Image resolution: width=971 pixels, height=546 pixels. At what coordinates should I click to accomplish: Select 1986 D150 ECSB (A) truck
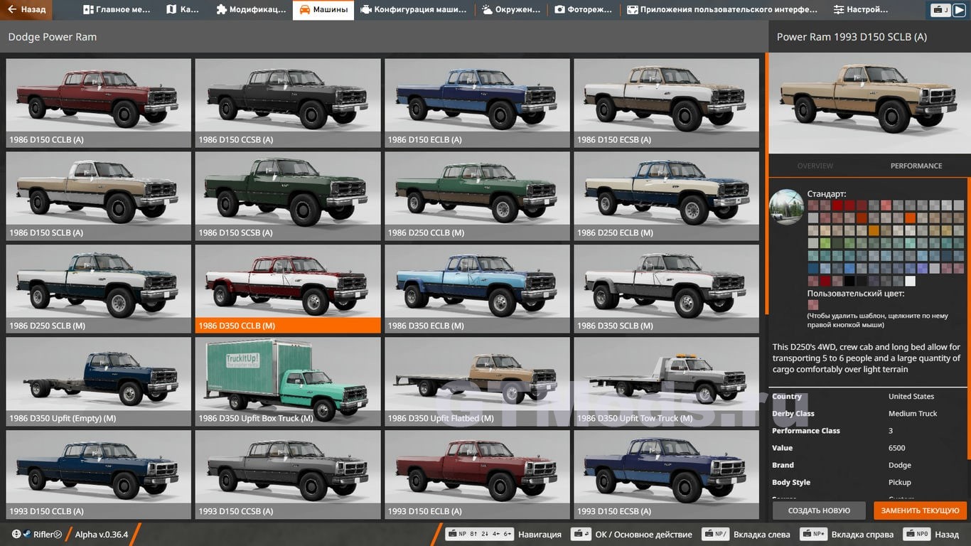(667, 102)
